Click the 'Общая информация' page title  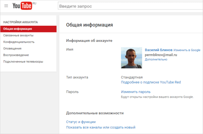click(x=89, y=25)
